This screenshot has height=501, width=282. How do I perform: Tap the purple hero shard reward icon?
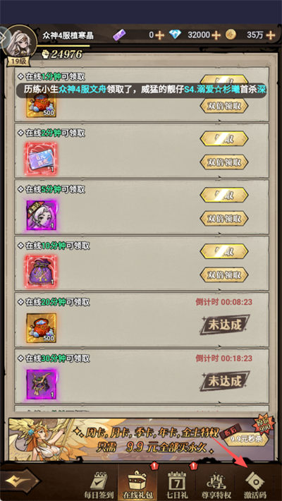pos(41,215)
